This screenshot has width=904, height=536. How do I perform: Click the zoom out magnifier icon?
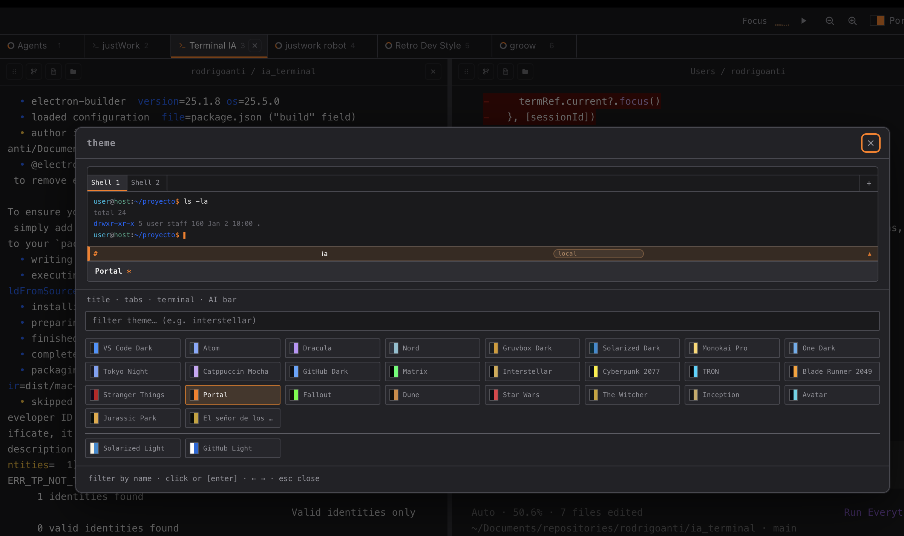829,21
